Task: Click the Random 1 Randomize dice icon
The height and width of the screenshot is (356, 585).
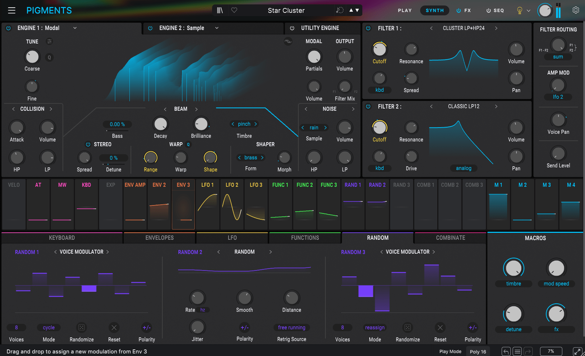Action: tap(82, 327)
